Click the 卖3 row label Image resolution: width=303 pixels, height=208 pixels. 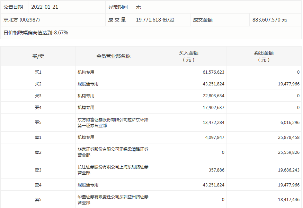click(x=38, y=170)
